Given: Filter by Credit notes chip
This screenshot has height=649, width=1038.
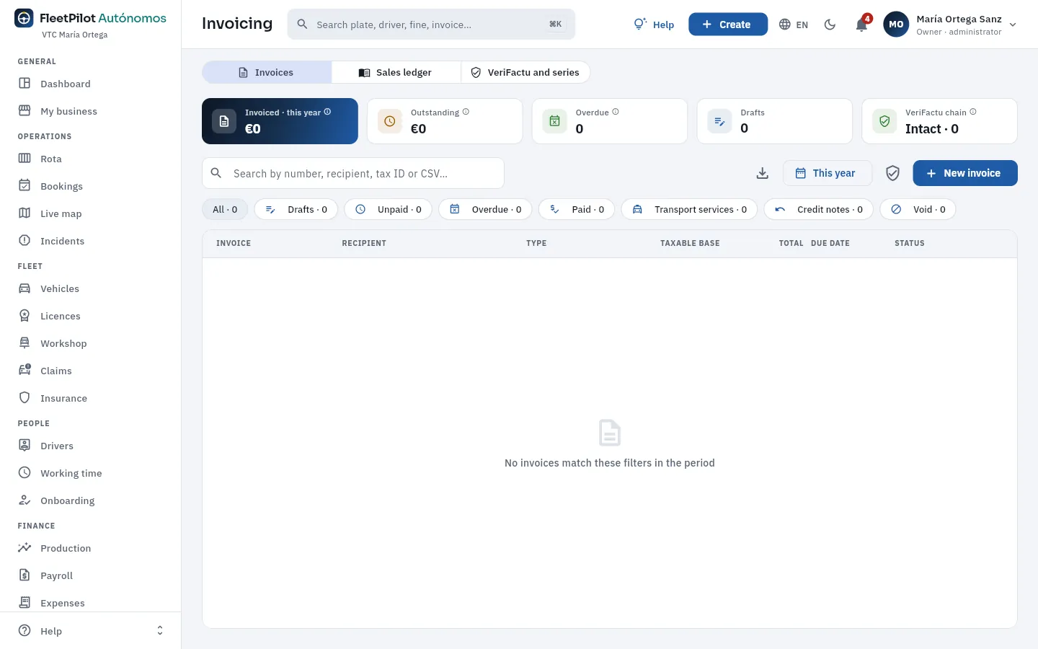Looking at the screenshot, I should [819, 209].
